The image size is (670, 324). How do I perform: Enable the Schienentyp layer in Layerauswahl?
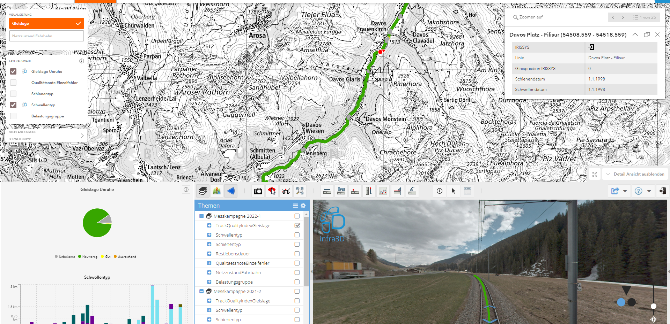[x=13, y=93]
